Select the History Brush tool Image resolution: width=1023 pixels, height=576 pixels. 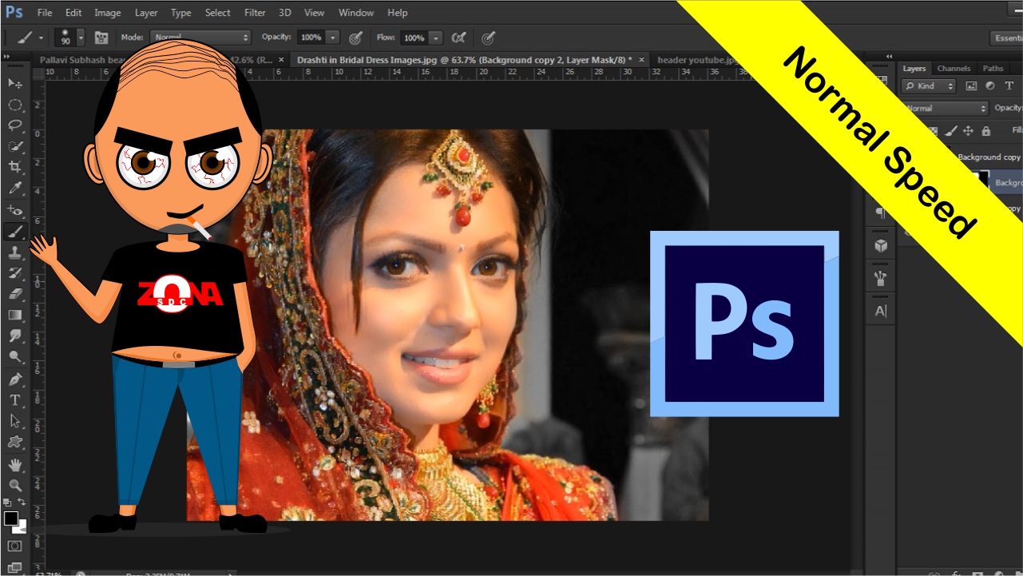15,273
